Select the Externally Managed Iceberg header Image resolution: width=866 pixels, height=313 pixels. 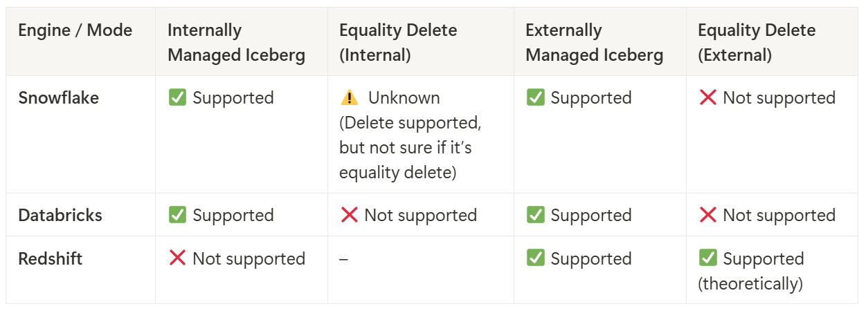594,42
